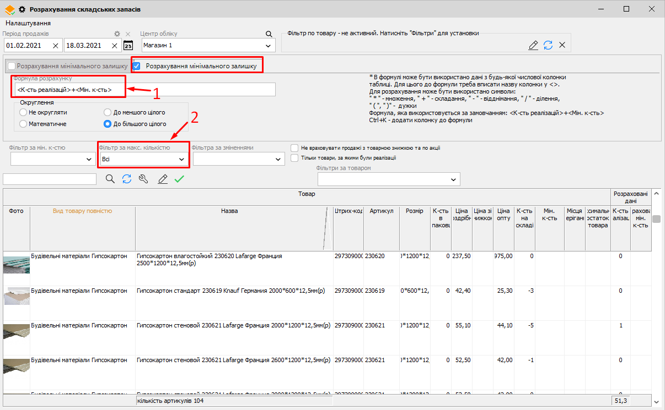Image resolution: width=665 pixels, height=410 pixels.
Task: Click the gear icon above the sales period dates
Action: pos(117,34)
